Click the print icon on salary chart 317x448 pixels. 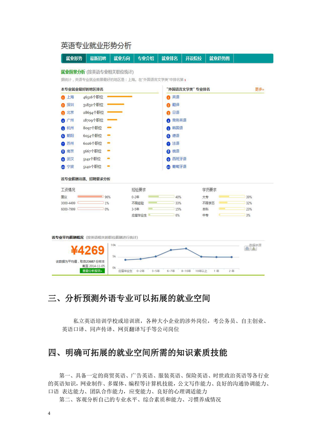[247, 249]
